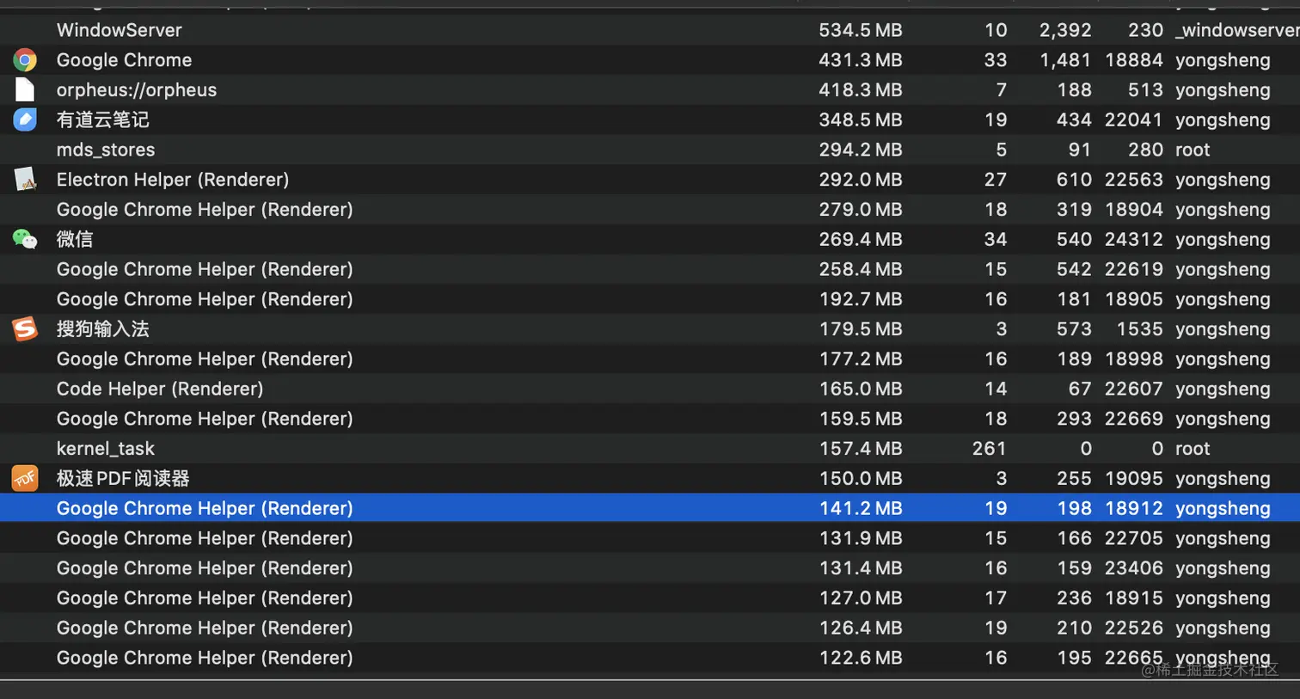
Task: Click the PID 23406 cell
Action: 1134,568
